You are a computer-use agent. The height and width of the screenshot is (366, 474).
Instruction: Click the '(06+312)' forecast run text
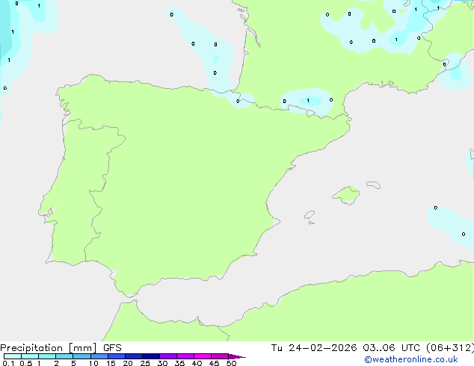click(x=450, y=348)
